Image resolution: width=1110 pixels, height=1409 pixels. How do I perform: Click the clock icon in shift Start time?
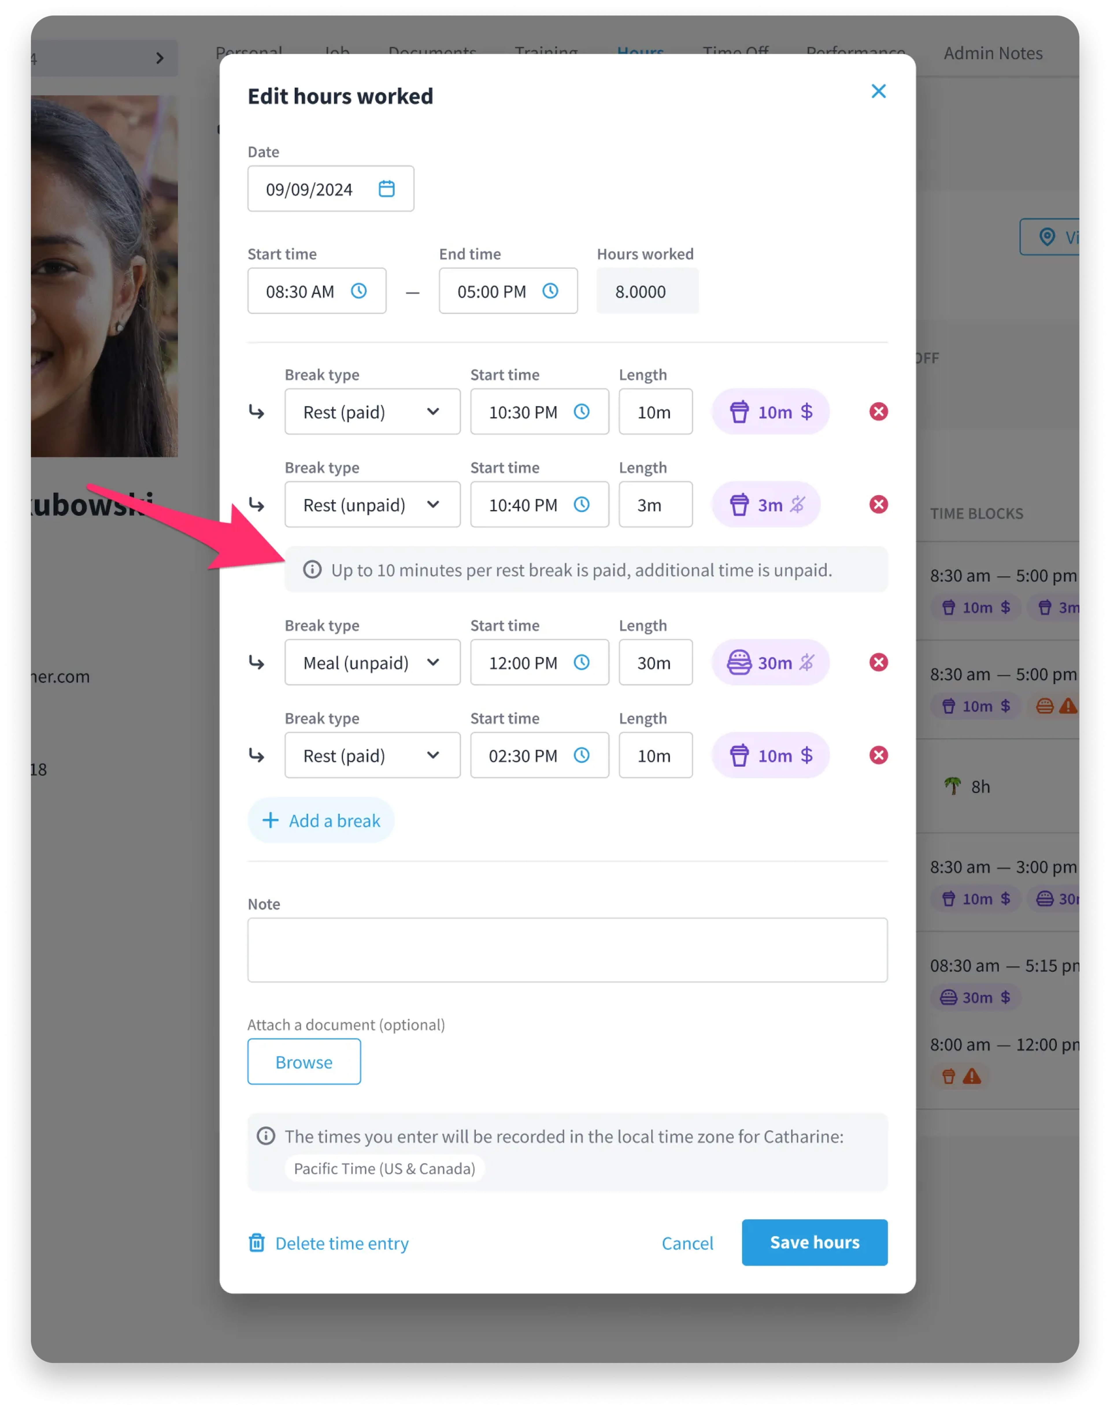pyautogui.click(x=359, y=291)
